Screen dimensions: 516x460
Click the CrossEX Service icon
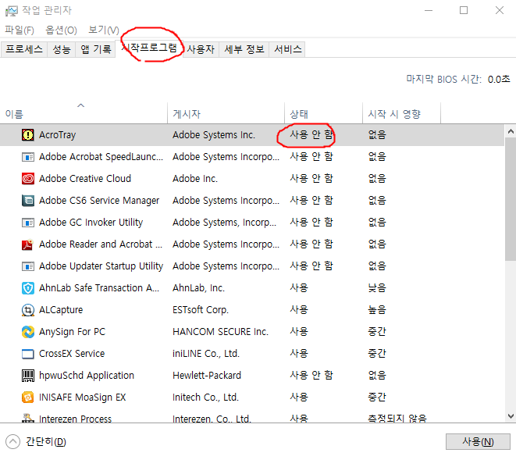point(28,354)
